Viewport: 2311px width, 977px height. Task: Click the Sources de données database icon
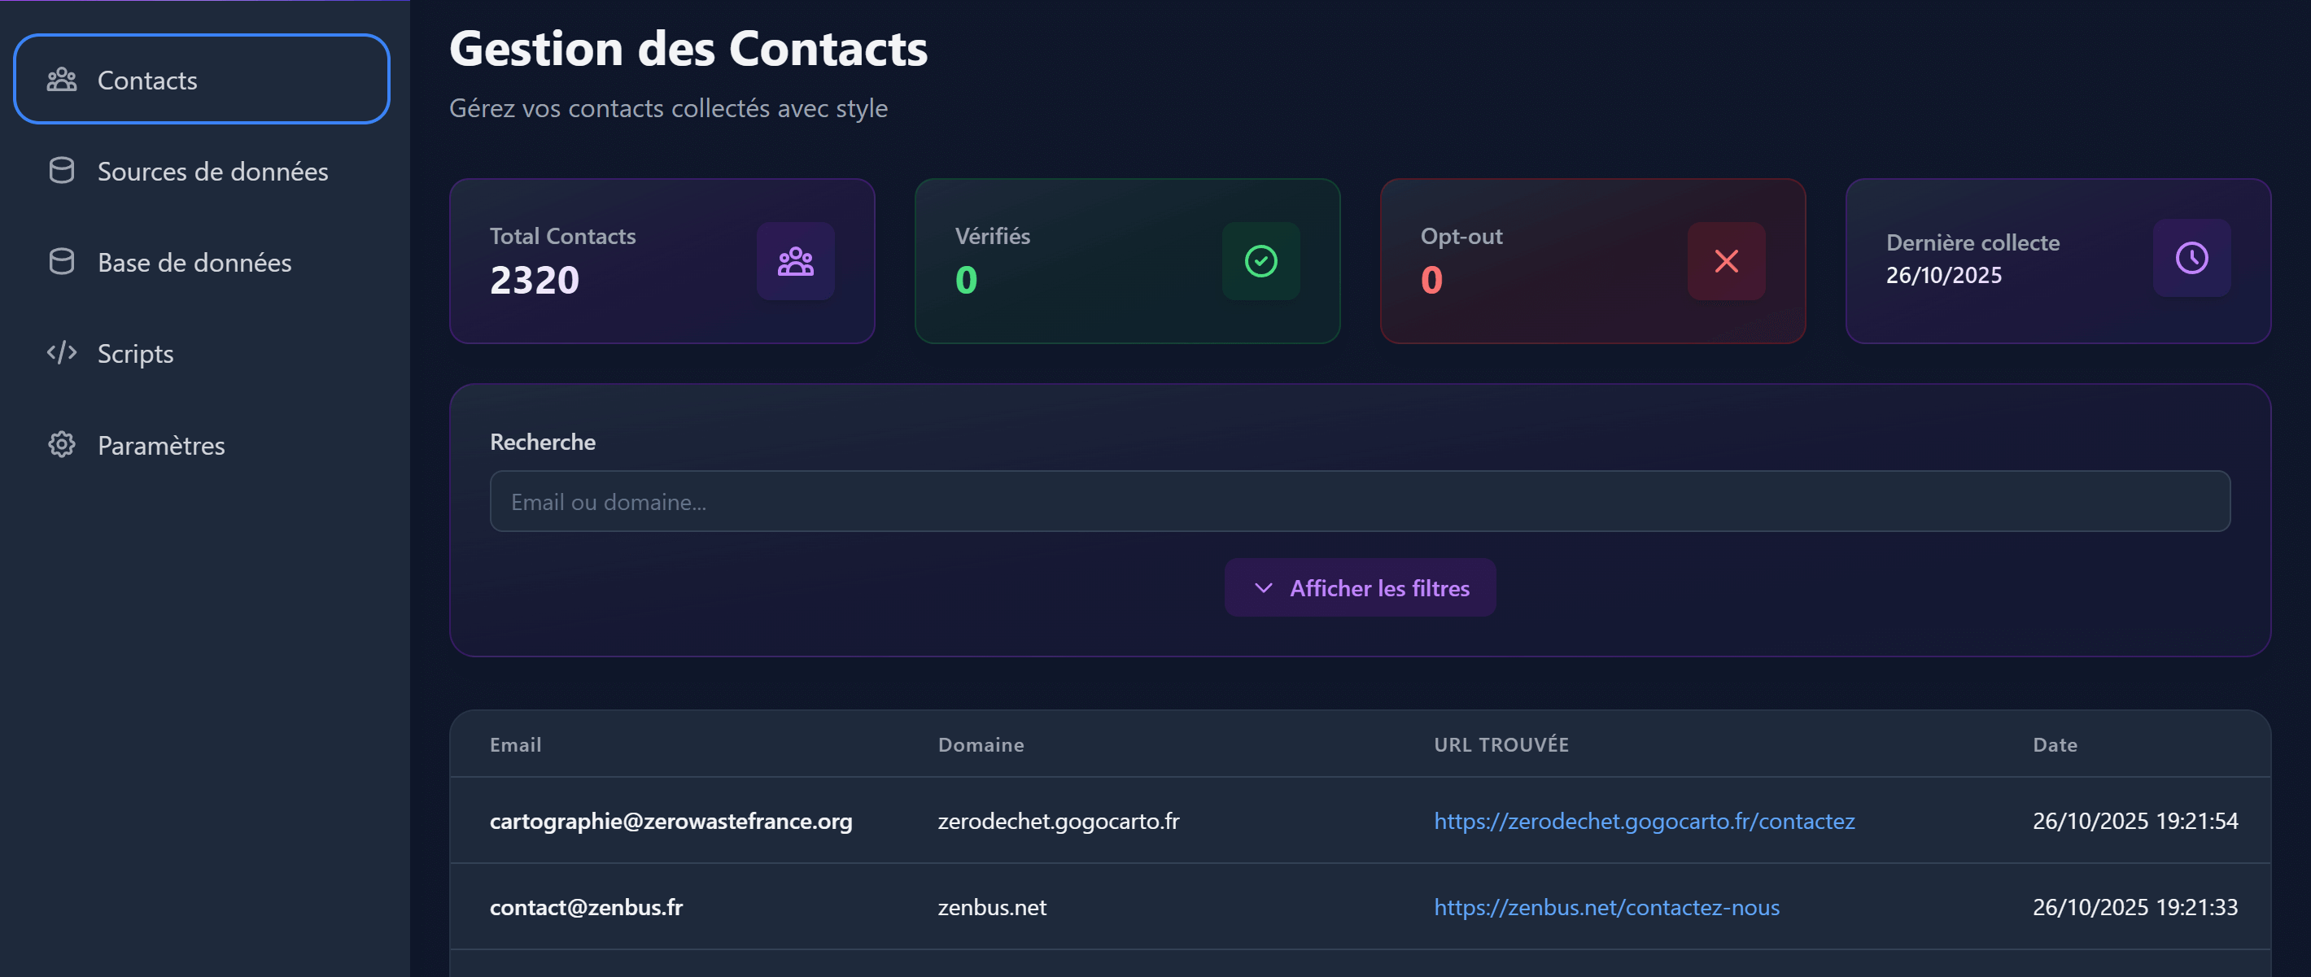point(61,171)
